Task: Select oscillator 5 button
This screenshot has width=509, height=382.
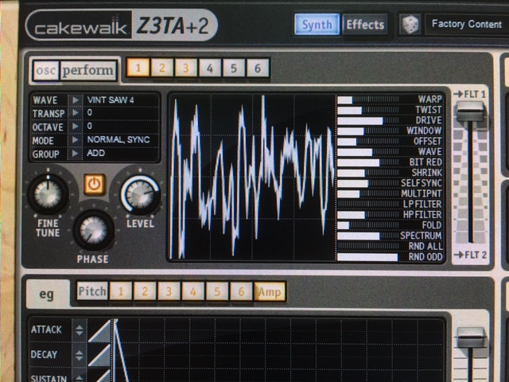Action: coord(234,68)
